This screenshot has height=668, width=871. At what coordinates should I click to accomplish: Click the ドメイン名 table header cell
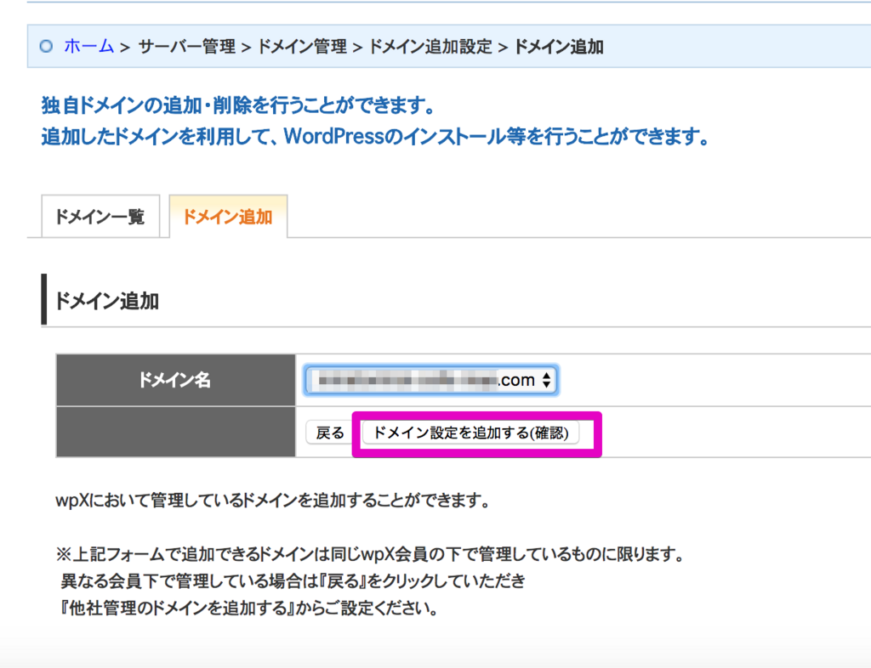click(x=175, y=380)
